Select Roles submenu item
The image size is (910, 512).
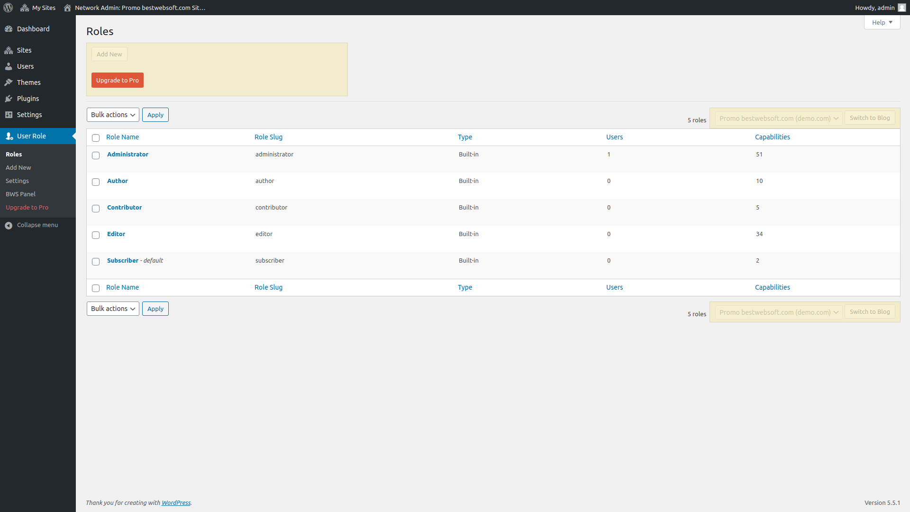pyautogui.click(x=14, y=155)
